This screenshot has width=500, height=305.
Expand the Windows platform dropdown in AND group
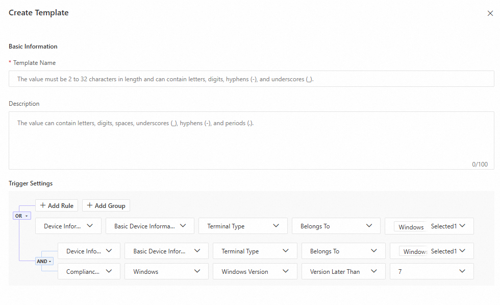click(166, 272)
